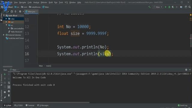The width and height of the screenshot is (192, 108).
Task: Select Scratches and Consoles in tree
Action: 15,38
